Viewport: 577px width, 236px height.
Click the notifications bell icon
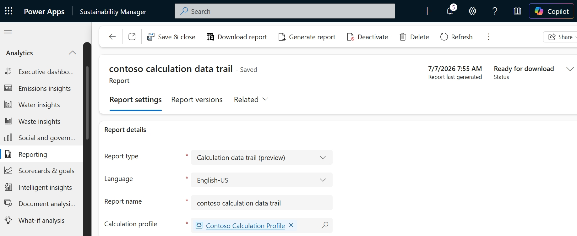(x=450, y=11)
